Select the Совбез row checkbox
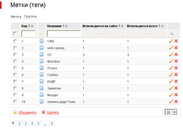The image size is (183, 128). point(15,75)
